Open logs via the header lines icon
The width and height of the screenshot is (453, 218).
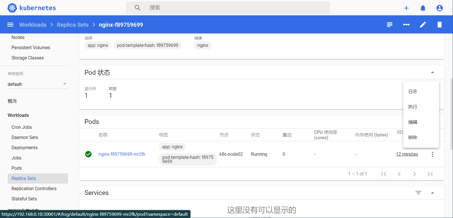[x=390, y=25]
